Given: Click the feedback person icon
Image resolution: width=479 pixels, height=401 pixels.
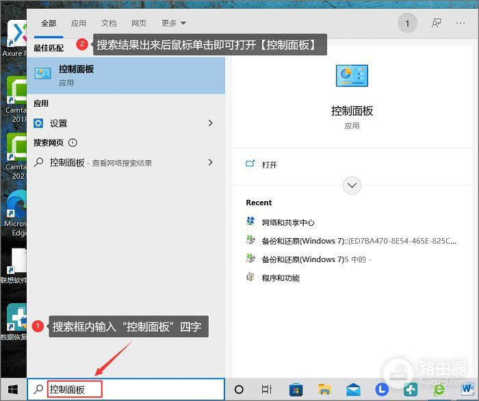Looking at the screenshot, I should coord(436,23).
